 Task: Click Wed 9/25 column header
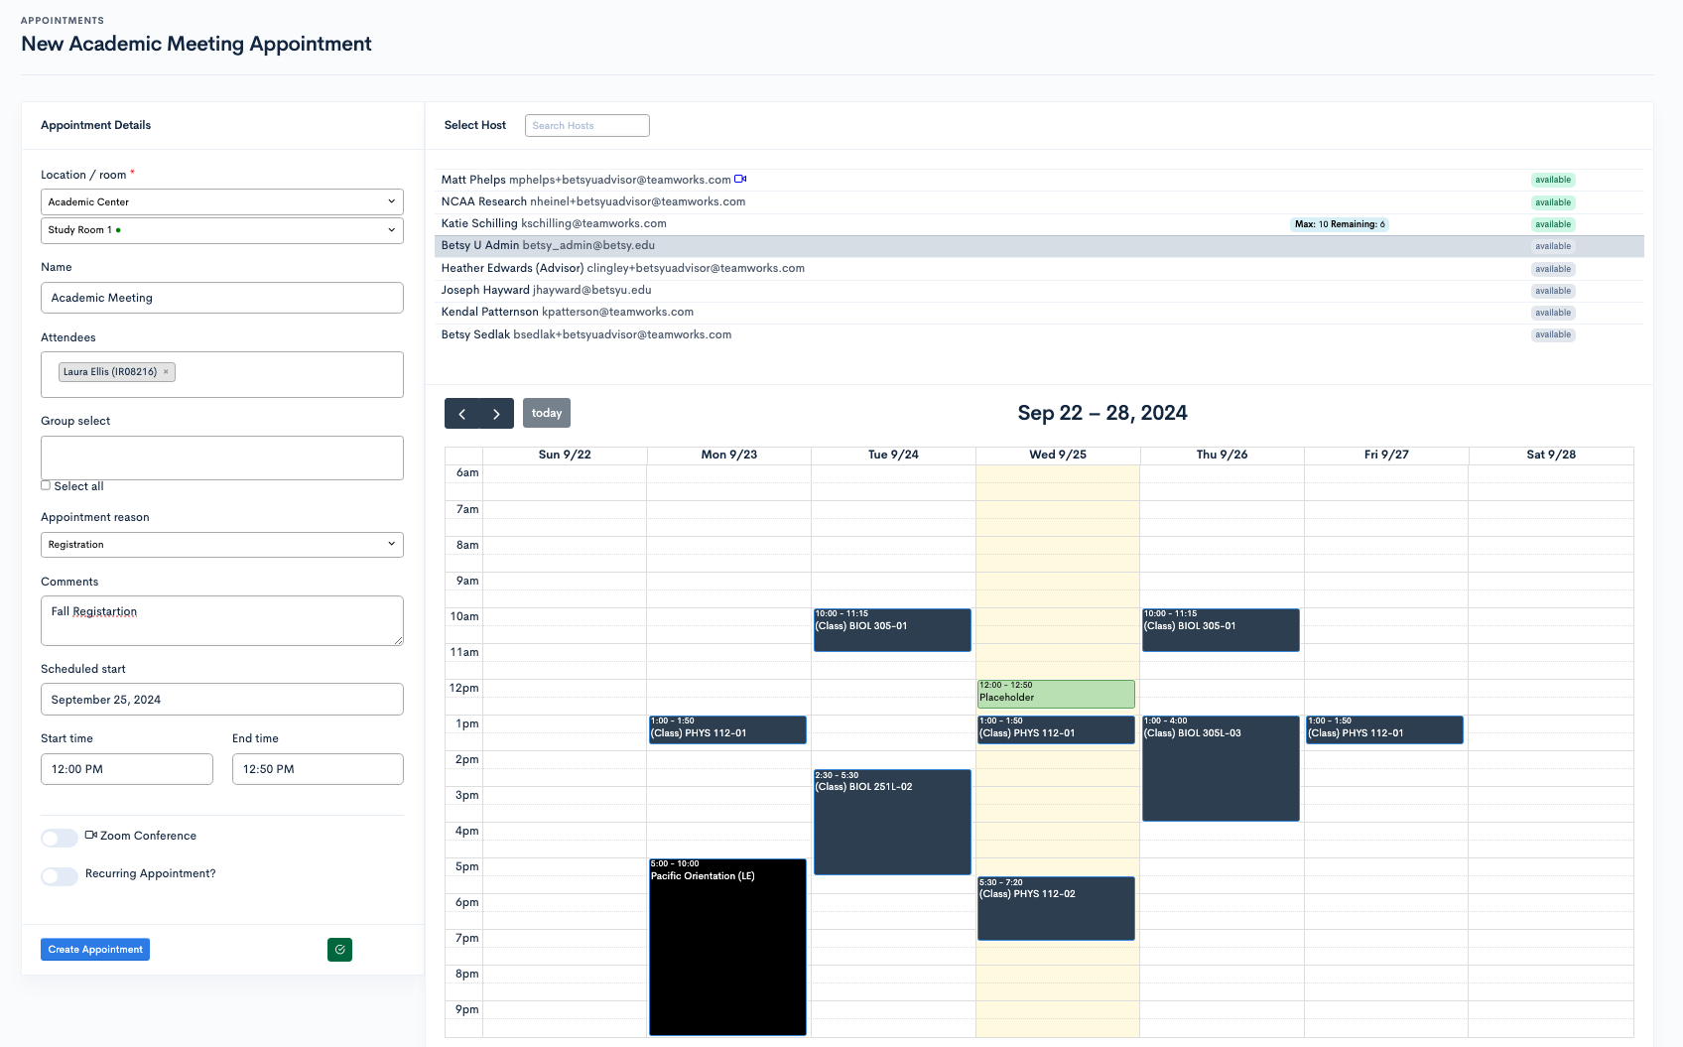coord(1058,455)
